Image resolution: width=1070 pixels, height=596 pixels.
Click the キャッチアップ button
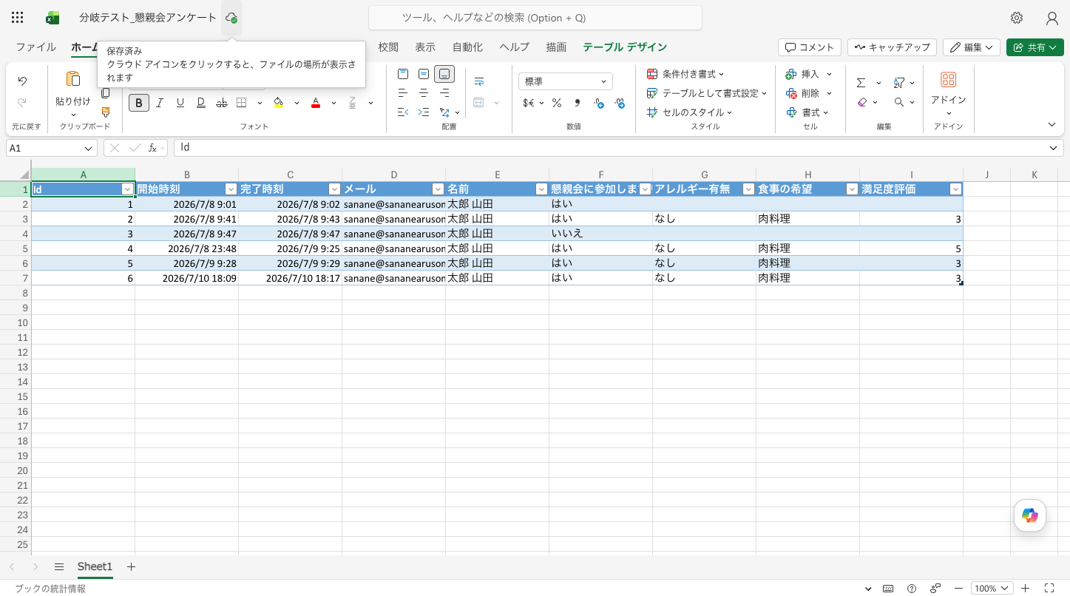pos(892,47)
